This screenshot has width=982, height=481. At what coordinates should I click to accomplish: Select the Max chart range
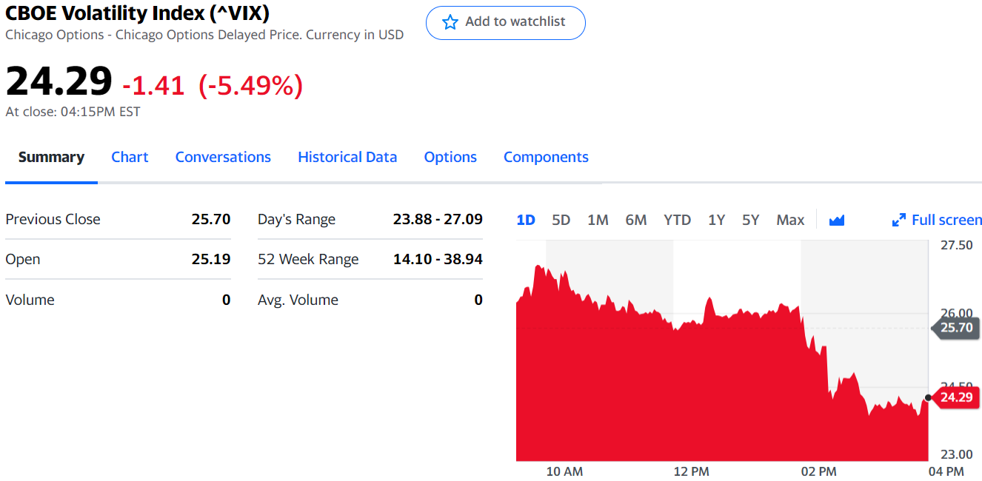pos(790,220)
